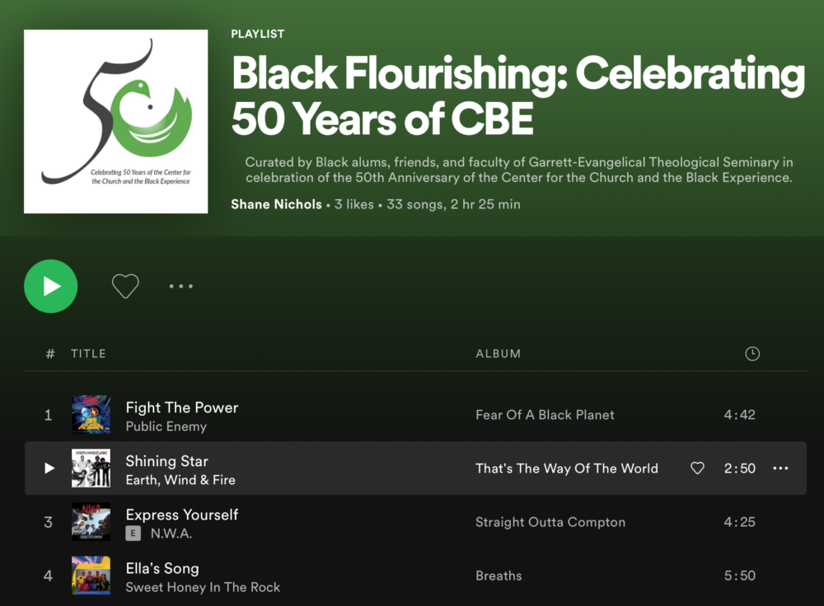Open the Straight Outta Compton album link
Viewport: 824px width, 606px height.
[x=550, y=522]
